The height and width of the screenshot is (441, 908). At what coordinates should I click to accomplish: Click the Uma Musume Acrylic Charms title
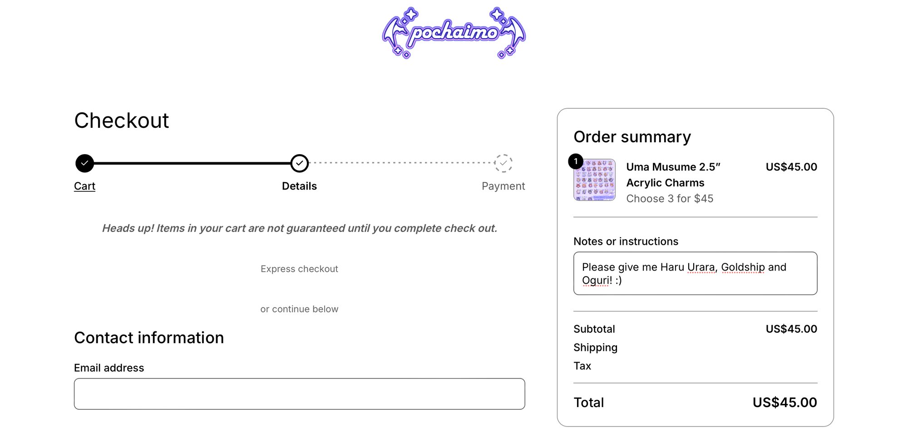click(673, 175)
